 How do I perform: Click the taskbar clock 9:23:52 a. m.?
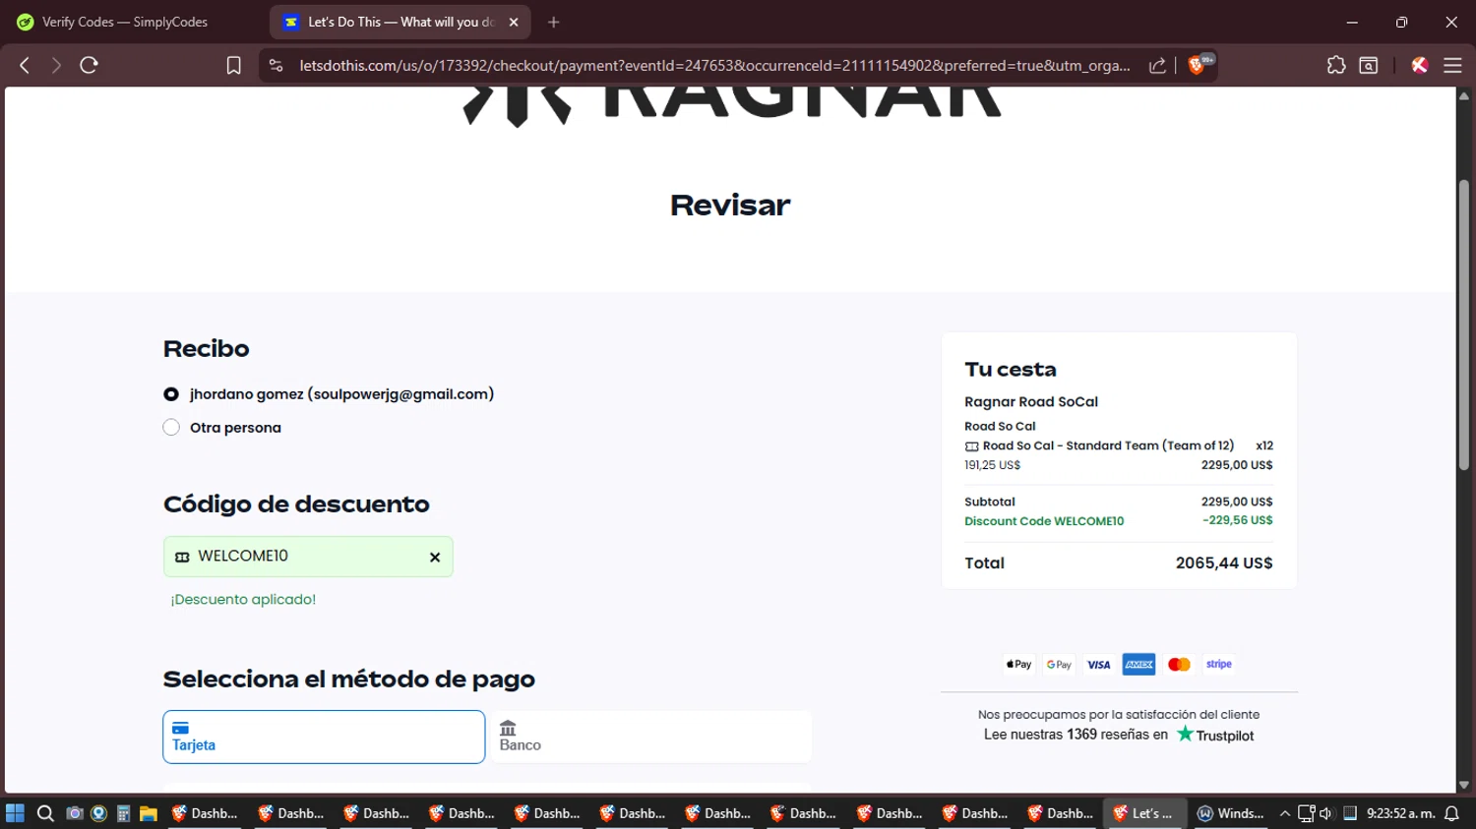click(1401, 813)
